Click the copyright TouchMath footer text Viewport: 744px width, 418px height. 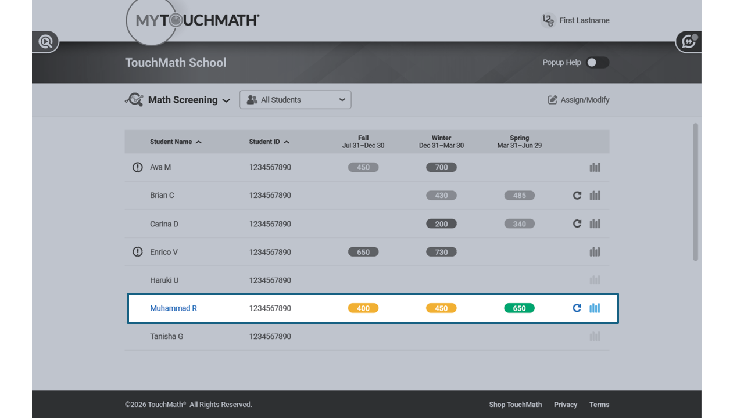click(188, 405)
